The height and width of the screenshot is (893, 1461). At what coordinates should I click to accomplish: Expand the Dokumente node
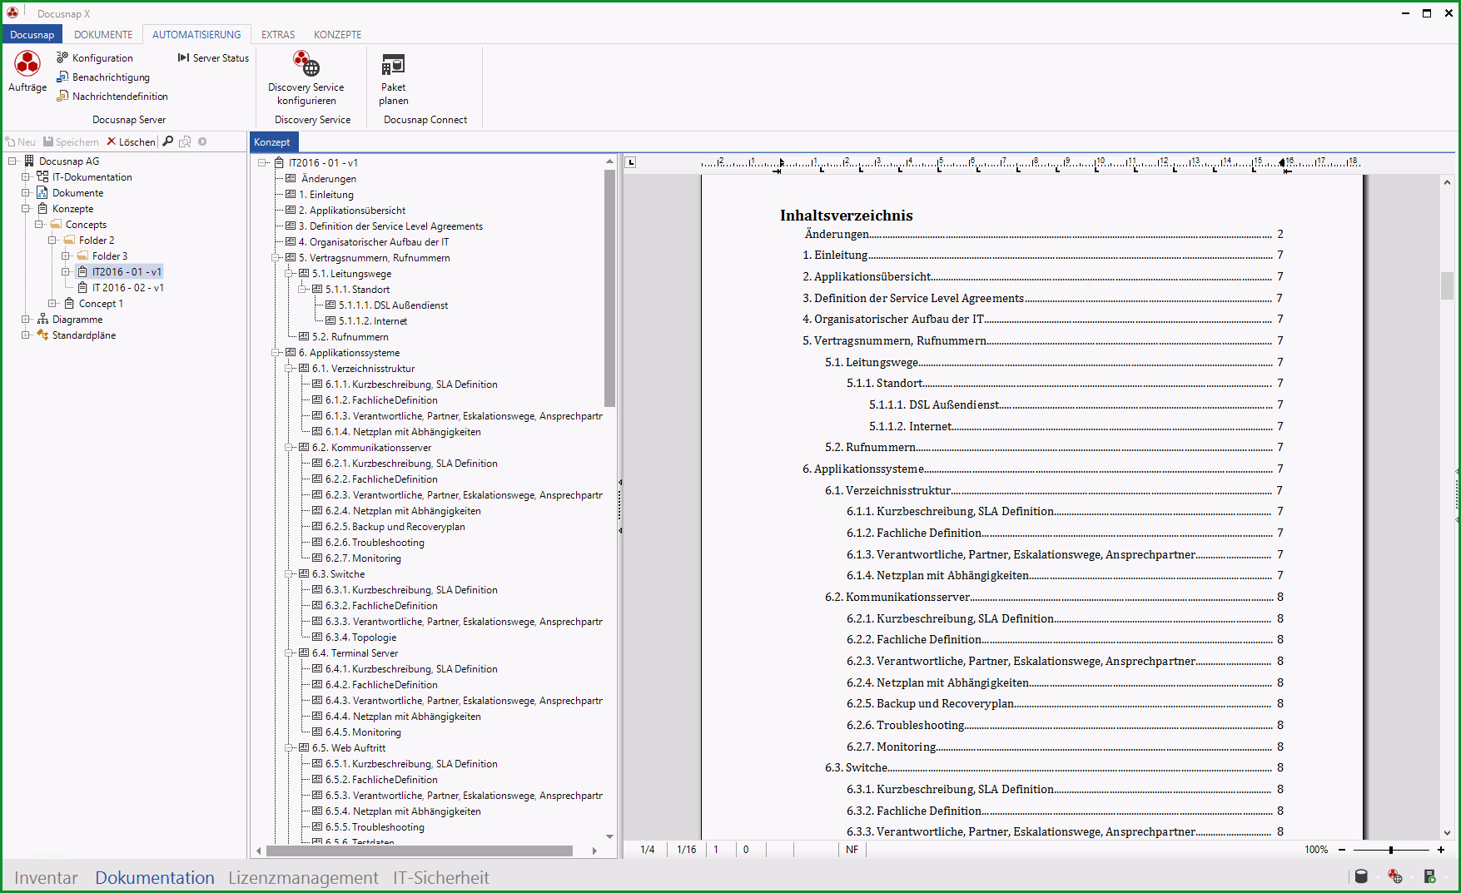(x=26, y=193)
